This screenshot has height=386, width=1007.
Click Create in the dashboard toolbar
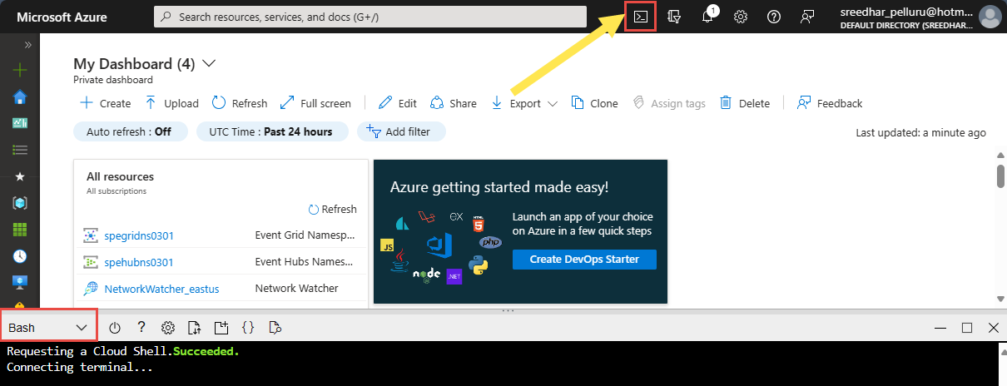click(x=105, y=103)
